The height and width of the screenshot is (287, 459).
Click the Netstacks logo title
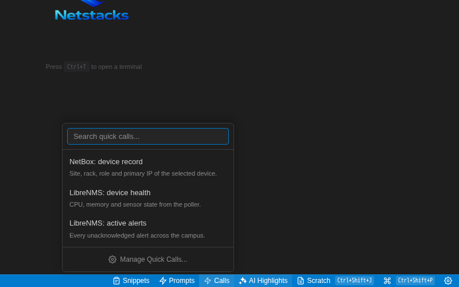92,15
